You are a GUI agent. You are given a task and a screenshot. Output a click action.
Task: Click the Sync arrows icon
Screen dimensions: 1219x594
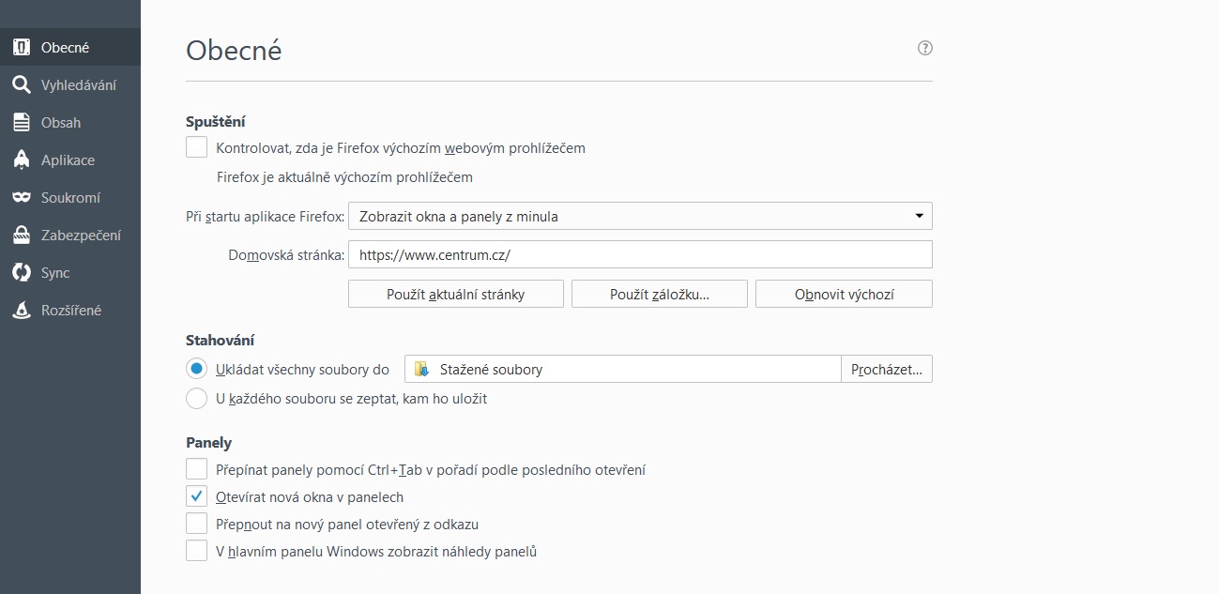pyautogui.click(x=21, y=273)
